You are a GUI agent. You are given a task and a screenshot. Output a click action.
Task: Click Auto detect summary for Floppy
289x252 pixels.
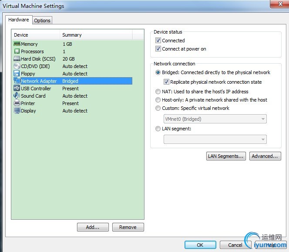[75, 74]
